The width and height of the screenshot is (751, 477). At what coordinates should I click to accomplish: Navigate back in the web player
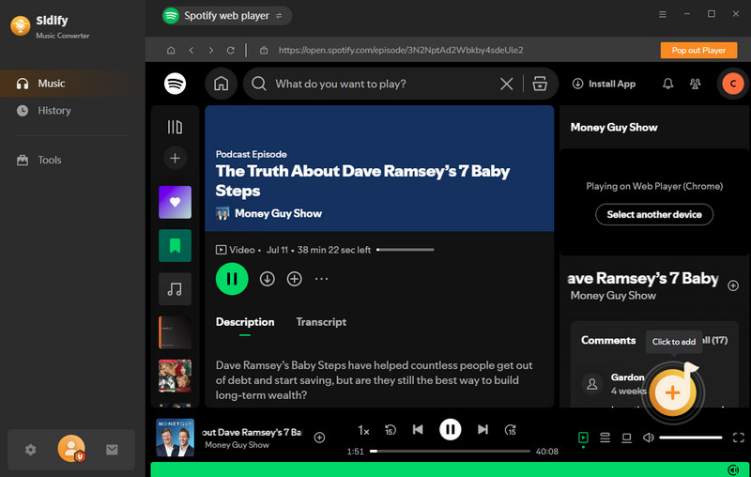click(x=192, y=51)
